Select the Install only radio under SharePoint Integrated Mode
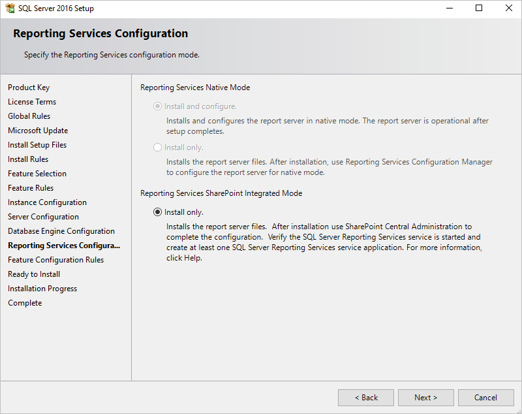 point(157,211)
